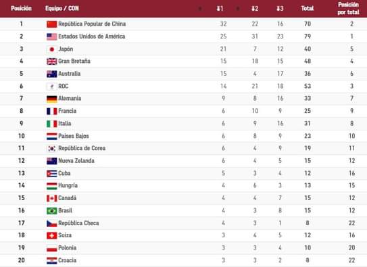367x267 pixels.
Task: Click the Brasil flag icon
Action: coord(52,211)
